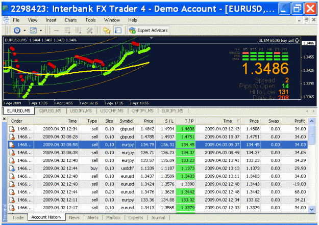This screenshot has width=319, height=225.
Task: Open the Experts terminal tab
Action: tap(136, 217)
